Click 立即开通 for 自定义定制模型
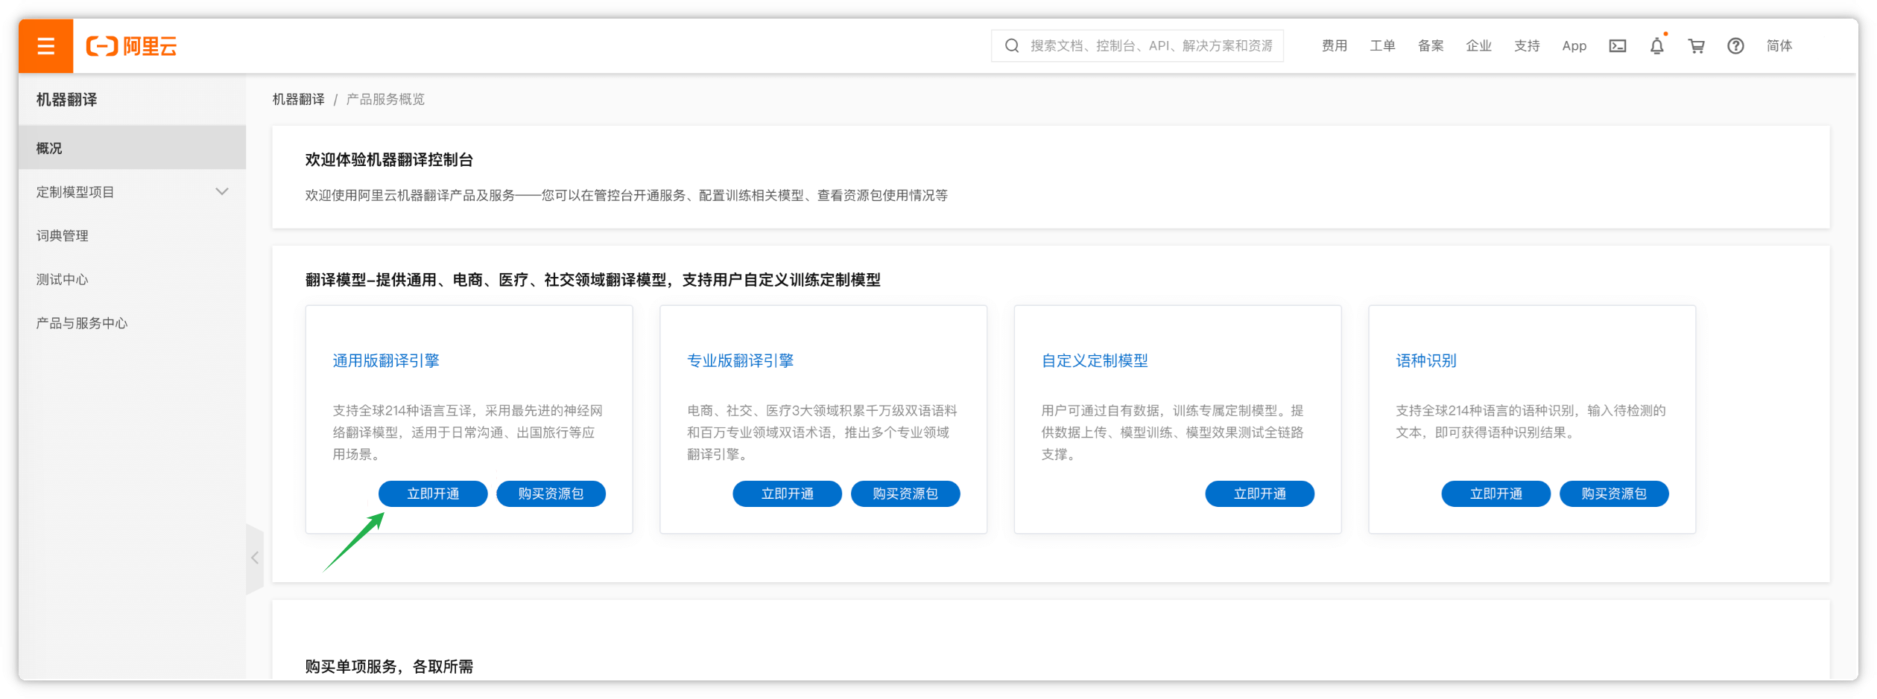The width and height of the screenshot is (1877, 699). tap(1259, 494)
